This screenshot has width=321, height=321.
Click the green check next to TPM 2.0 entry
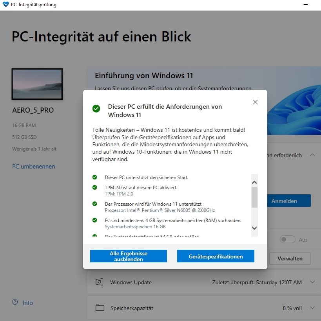(94, 187)
